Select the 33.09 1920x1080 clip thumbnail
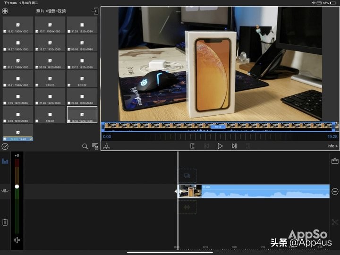The width and height of the screenshot is (340, 255). pos(50,61)
